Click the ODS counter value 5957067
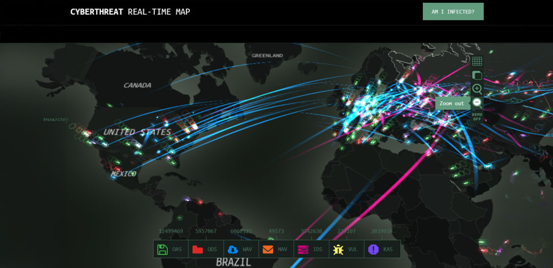553x268 pixels. point(206,231)
